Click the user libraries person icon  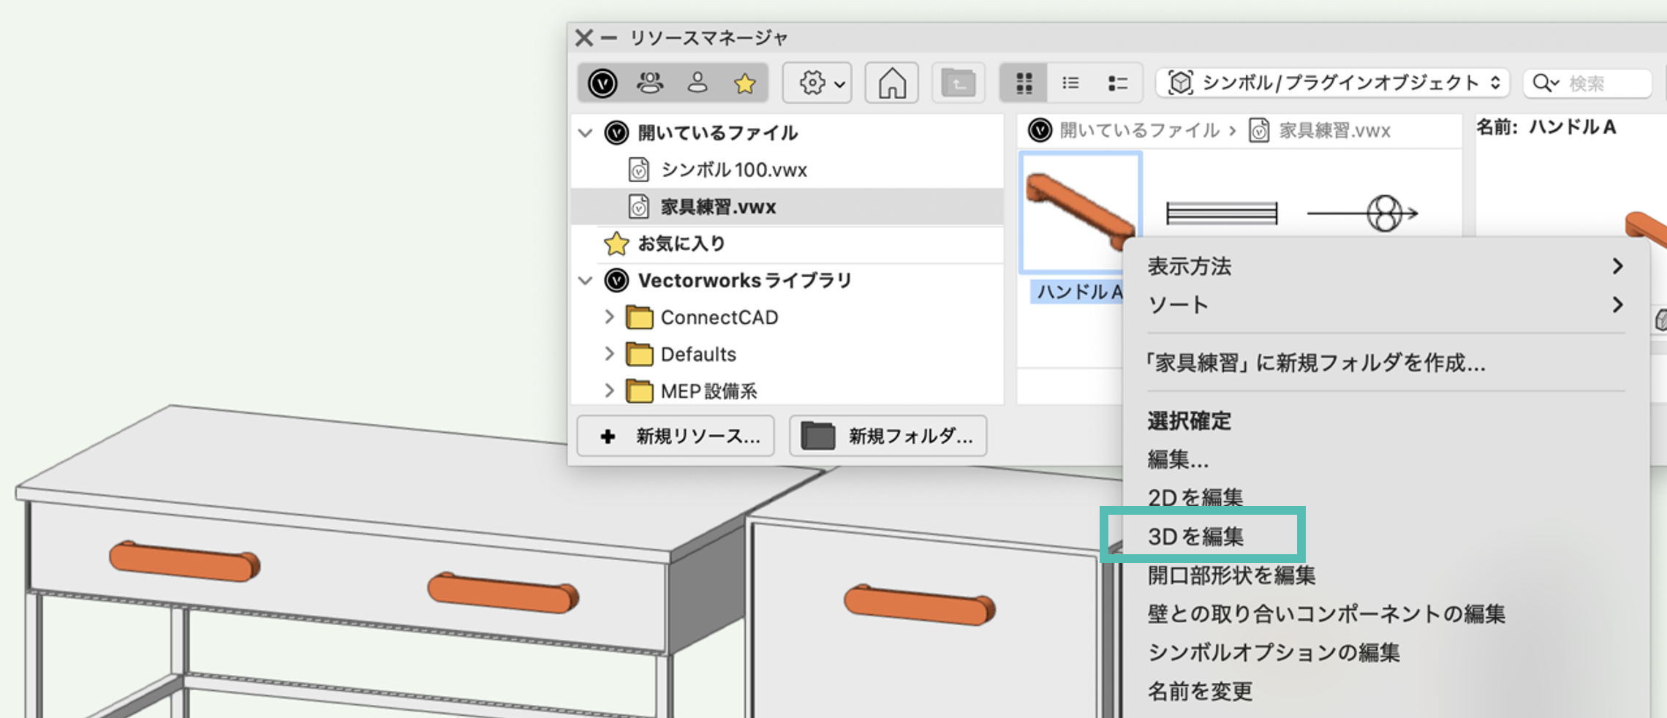pos(697,83)
